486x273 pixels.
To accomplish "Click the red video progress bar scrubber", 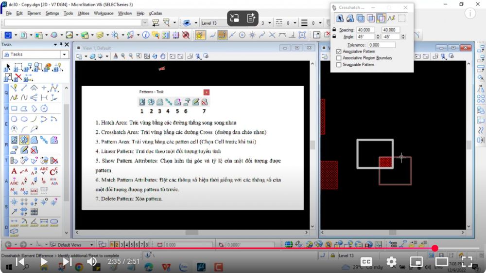I will (x=434, y=249).
